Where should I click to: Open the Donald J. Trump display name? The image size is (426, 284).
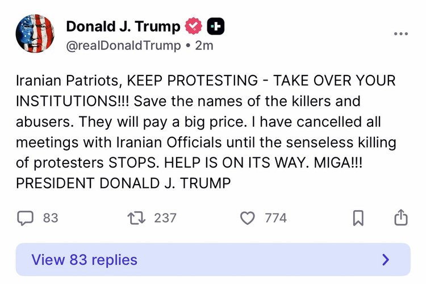pyautogui.click(x=123, y=26)
